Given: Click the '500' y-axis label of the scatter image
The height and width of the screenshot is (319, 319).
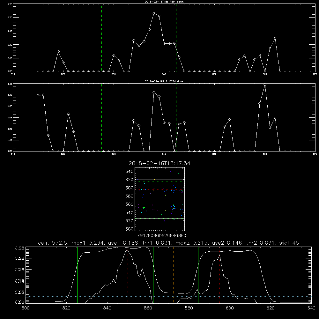Looking at the screenshot, I should click(130, 229).
